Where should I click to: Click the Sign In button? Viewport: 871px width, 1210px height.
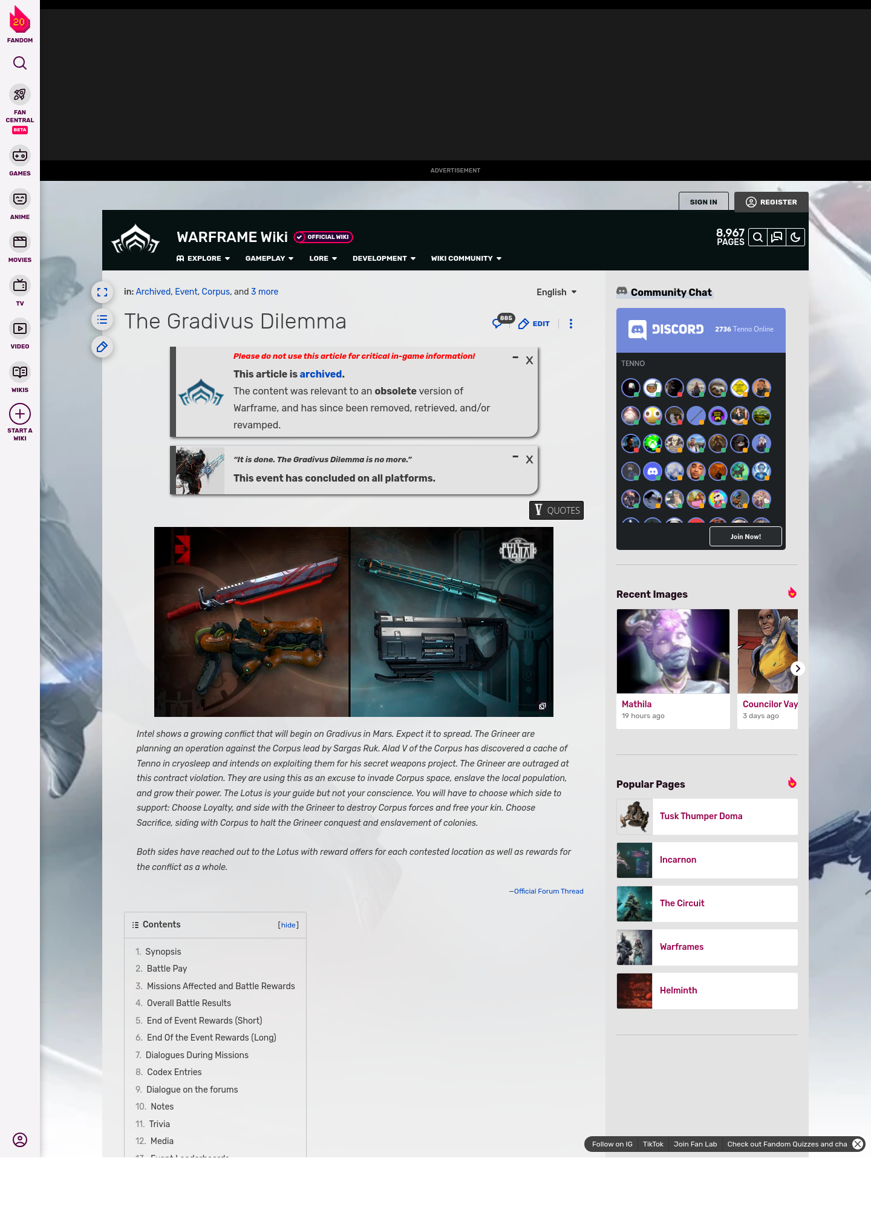point(703,202)
